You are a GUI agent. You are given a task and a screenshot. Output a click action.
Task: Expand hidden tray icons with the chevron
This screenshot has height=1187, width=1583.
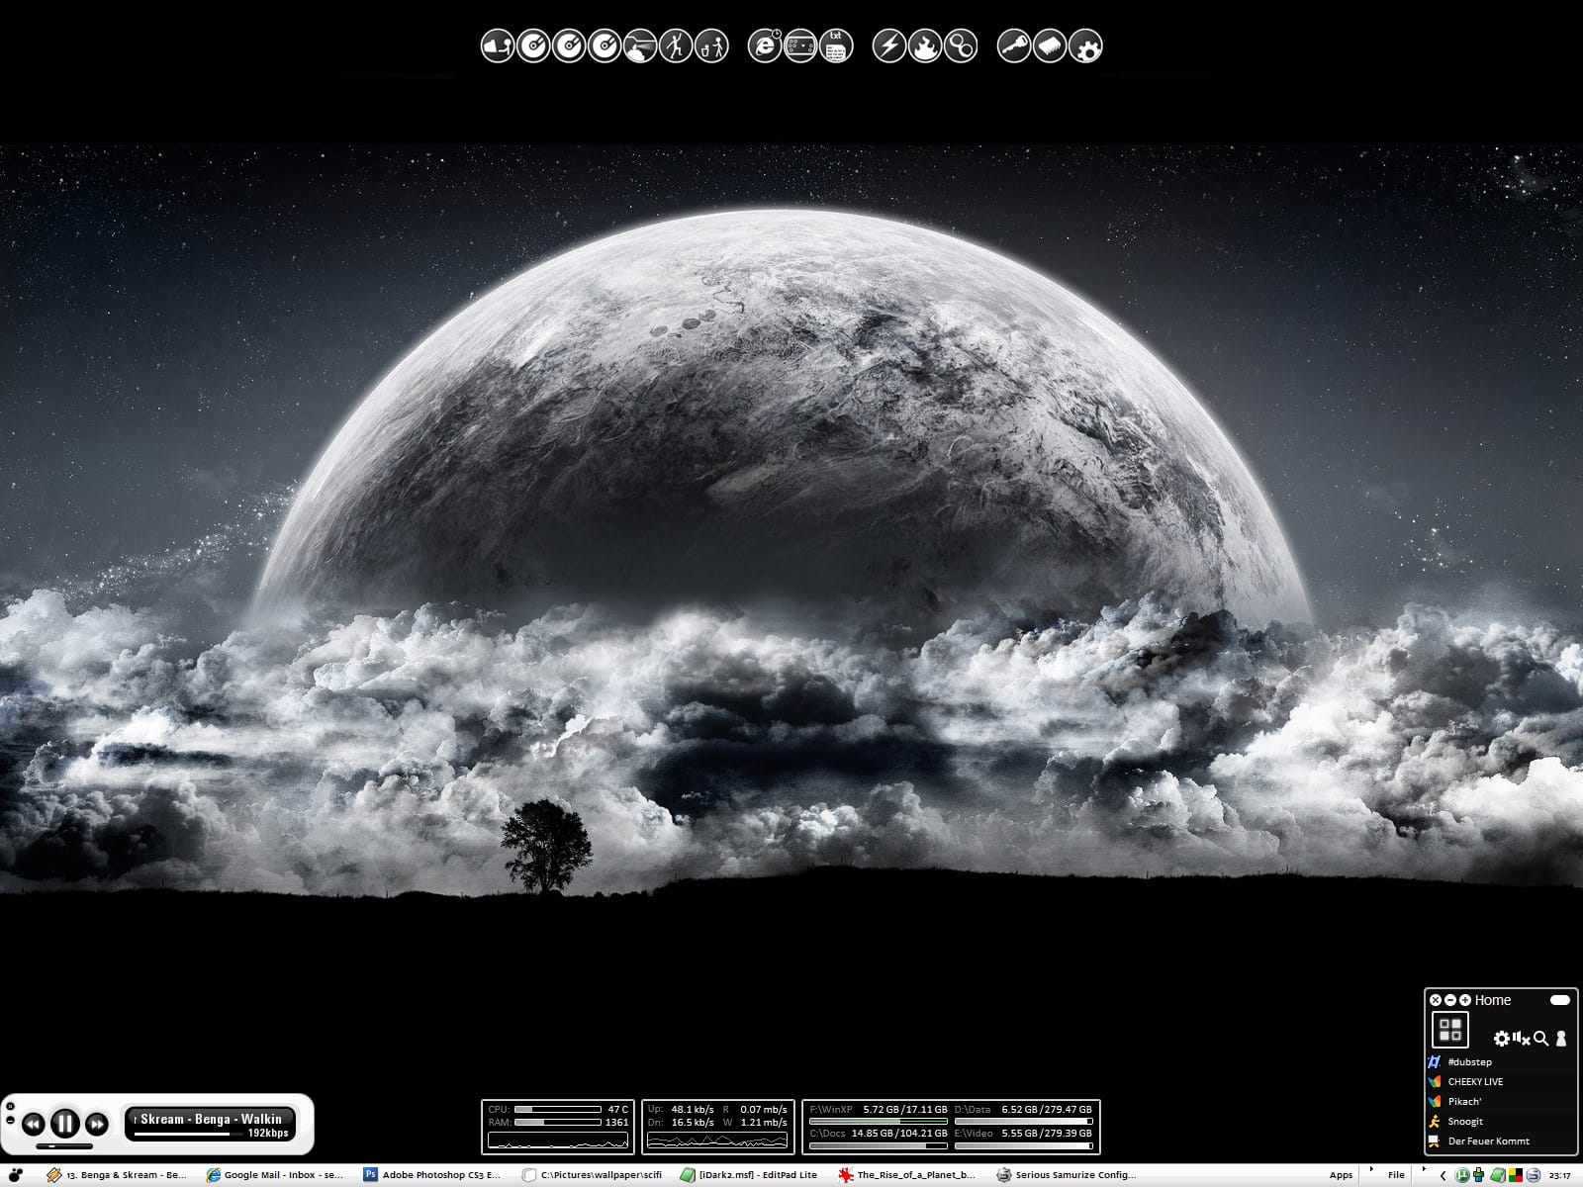coord(1442,1175)
